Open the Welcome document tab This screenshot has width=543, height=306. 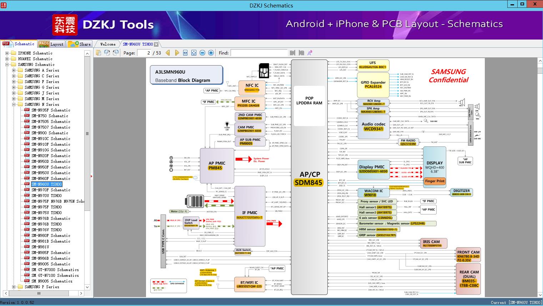[108, 45]
